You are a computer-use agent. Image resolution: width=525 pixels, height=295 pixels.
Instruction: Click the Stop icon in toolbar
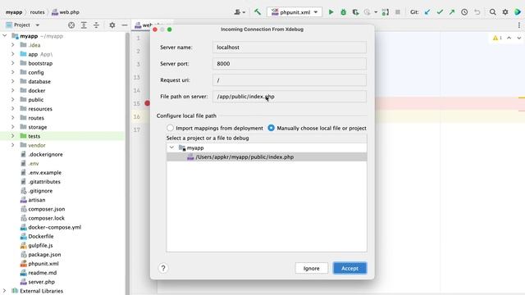pyautogui.click(x=397, y=12)
